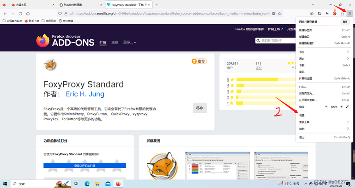
Task: Open Windows Start menu
Action: click(5, 184)
